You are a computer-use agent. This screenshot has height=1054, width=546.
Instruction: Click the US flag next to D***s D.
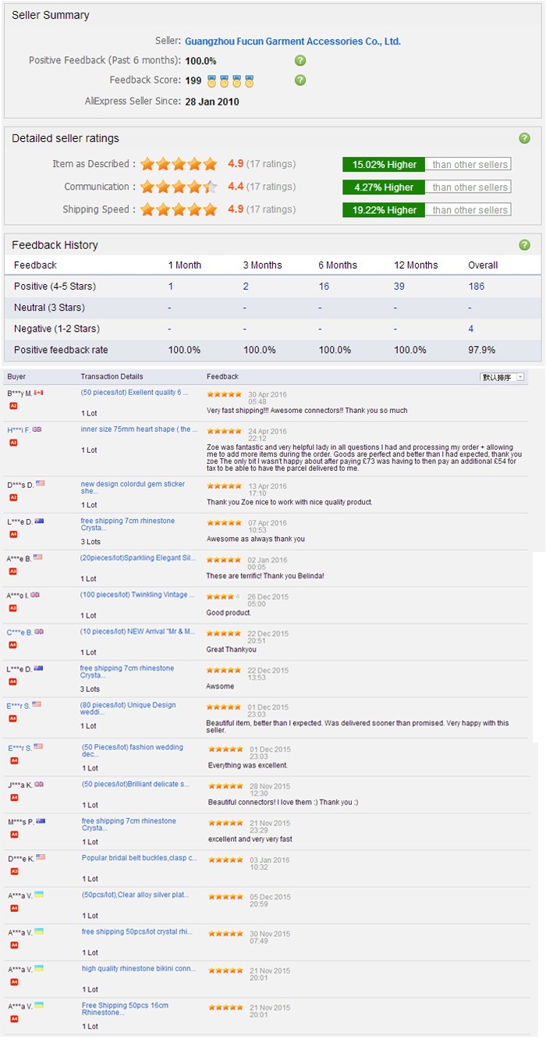(41, 484)
